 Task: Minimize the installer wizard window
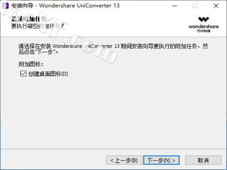tap(175, 6)
